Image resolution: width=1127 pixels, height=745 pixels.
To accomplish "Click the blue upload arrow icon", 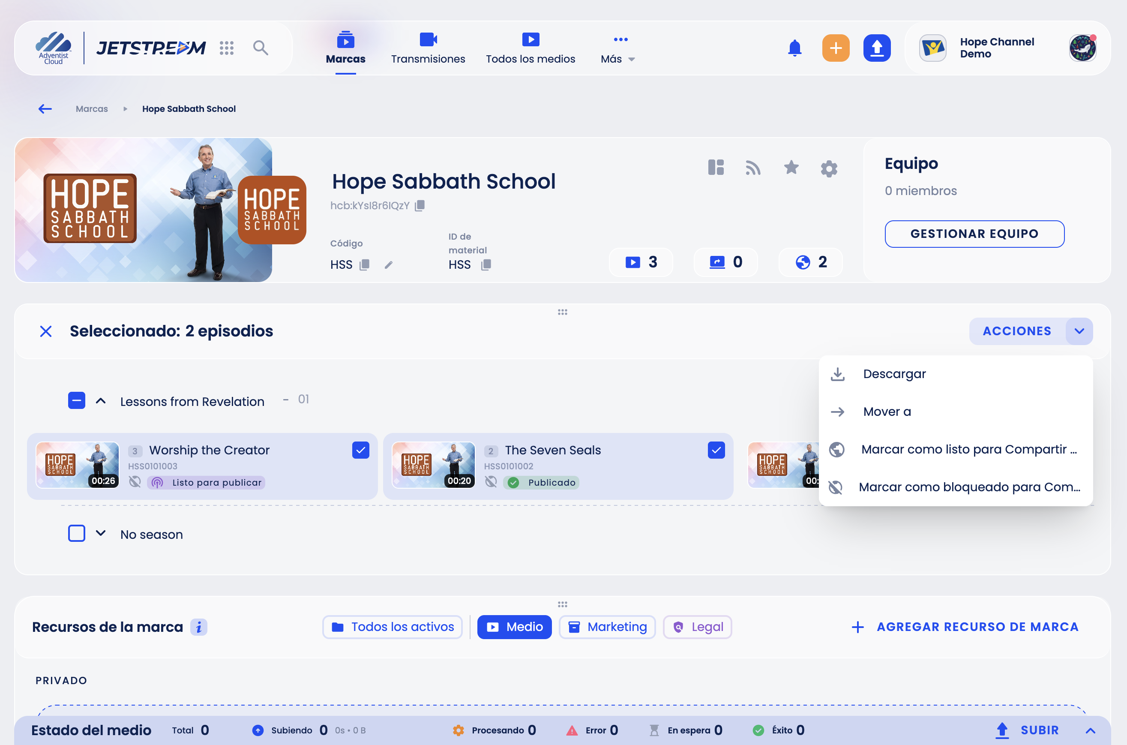I will 877,48.
